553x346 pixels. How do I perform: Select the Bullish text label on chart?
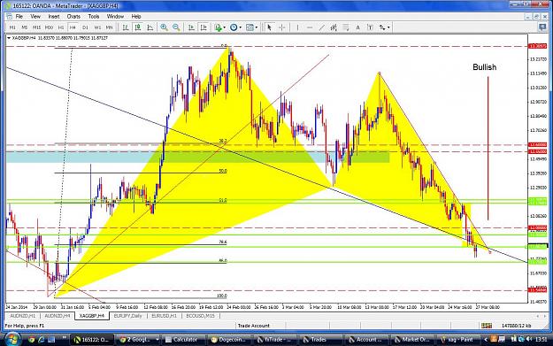tap(485, 67)
